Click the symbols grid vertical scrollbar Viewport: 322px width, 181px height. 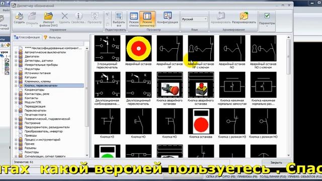click(x=288, y=96)
